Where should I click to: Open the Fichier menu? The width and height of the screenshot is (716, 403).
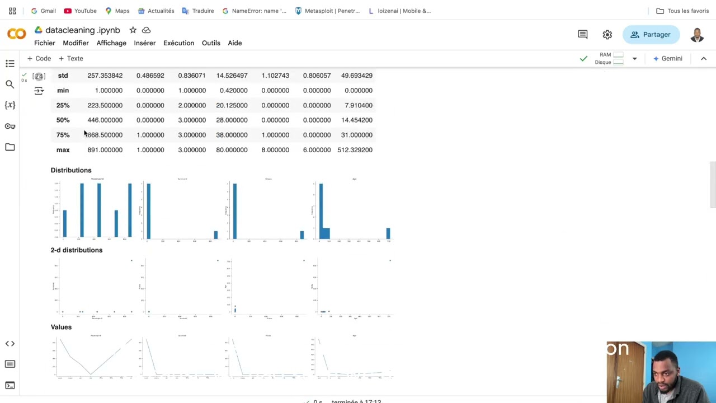tap(45, 43)
